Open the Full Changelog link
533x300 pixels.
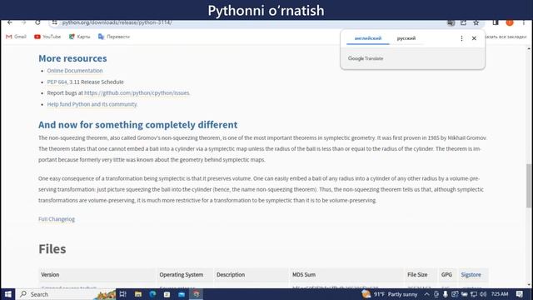point(57,219)
